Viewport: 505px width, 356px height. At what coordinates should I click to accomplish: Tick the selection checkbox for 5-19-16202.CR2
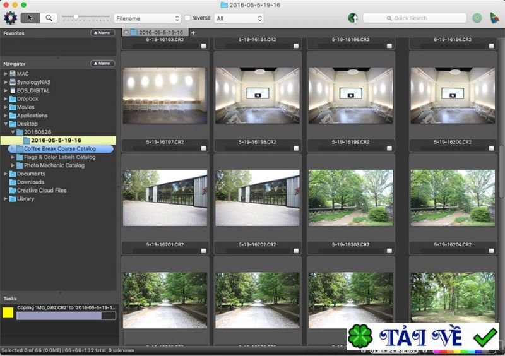coord(296,250)
